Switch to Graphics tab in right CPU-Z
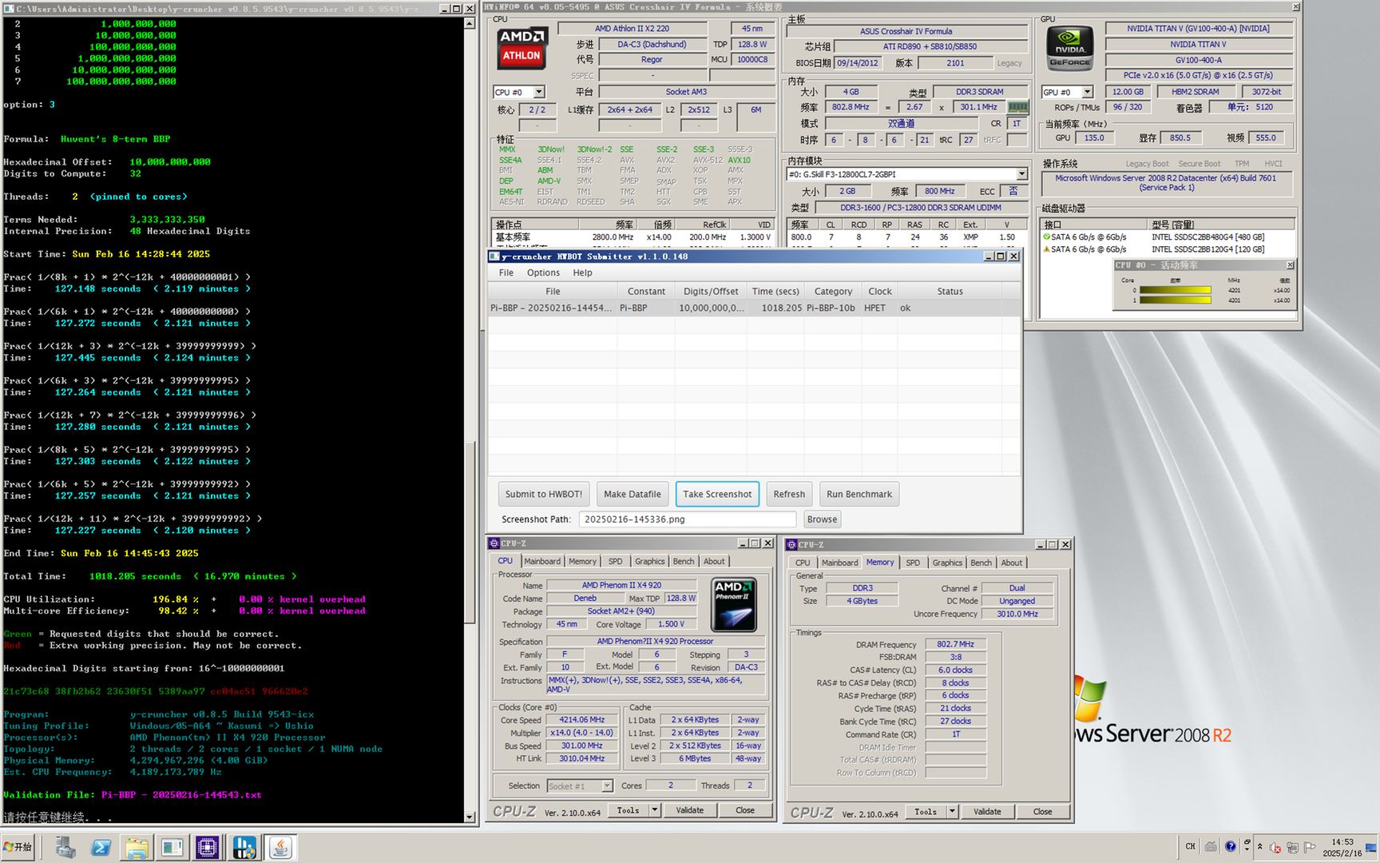 [947, 563]
